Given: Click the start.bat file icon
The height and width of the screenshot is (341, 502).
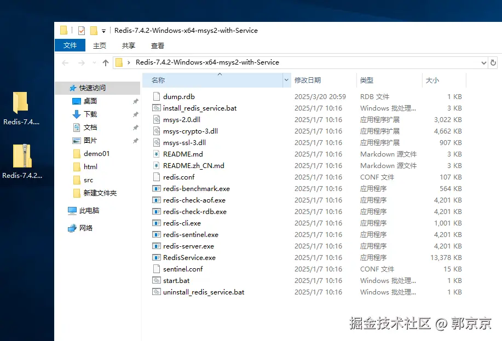Looking at the screenshot, I should pyautogui.click(x=156, y=280).
